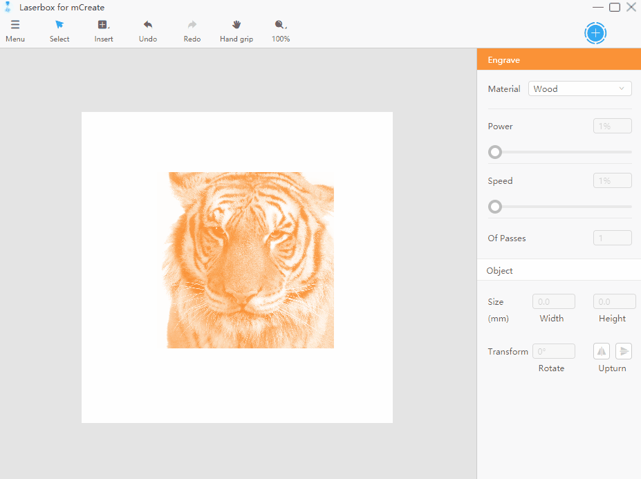The width and height of the screenshot is (641, 479).
Task: Activate the Select arrow tool
Action: point(59,31)
